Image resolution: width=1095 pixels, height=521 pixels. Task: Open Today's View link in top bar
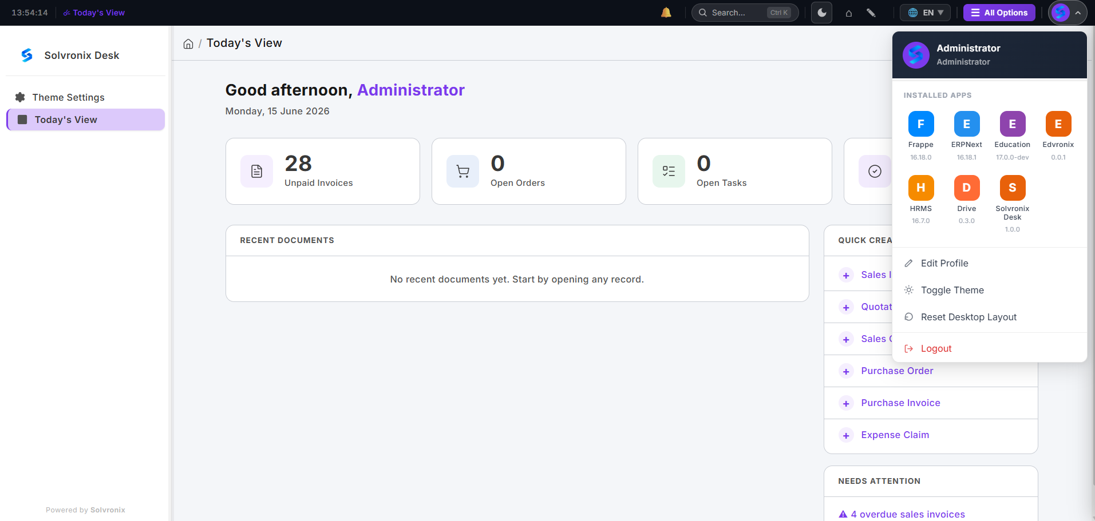94,13
